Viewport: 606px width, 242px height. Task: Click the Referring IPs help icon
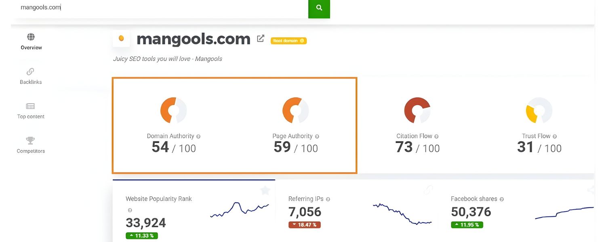[x=328, y=199]
